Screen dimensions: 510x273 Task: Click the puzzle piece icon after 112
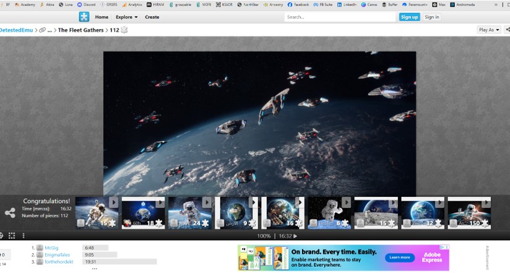tap(124, 30)
